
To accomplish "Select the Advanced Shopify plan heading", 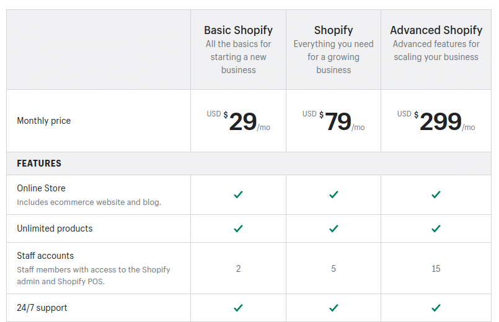I will coord(436,30).
